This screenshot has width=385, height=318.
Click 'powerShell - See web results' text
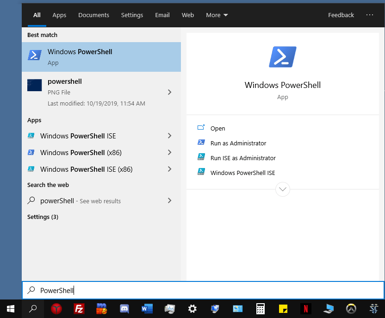coord(81,201)
